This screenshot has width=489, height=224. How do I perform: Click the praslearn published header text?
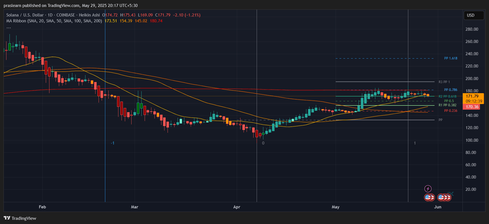pyautogui.click(x=71, y=6)
